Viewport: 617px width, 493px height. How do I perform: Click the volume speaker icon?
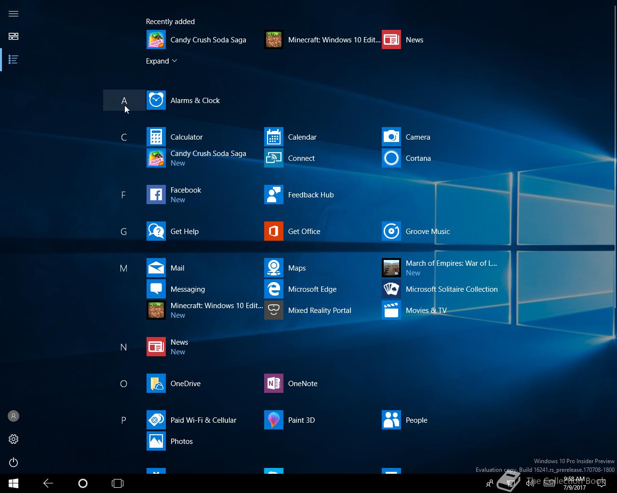530,483
